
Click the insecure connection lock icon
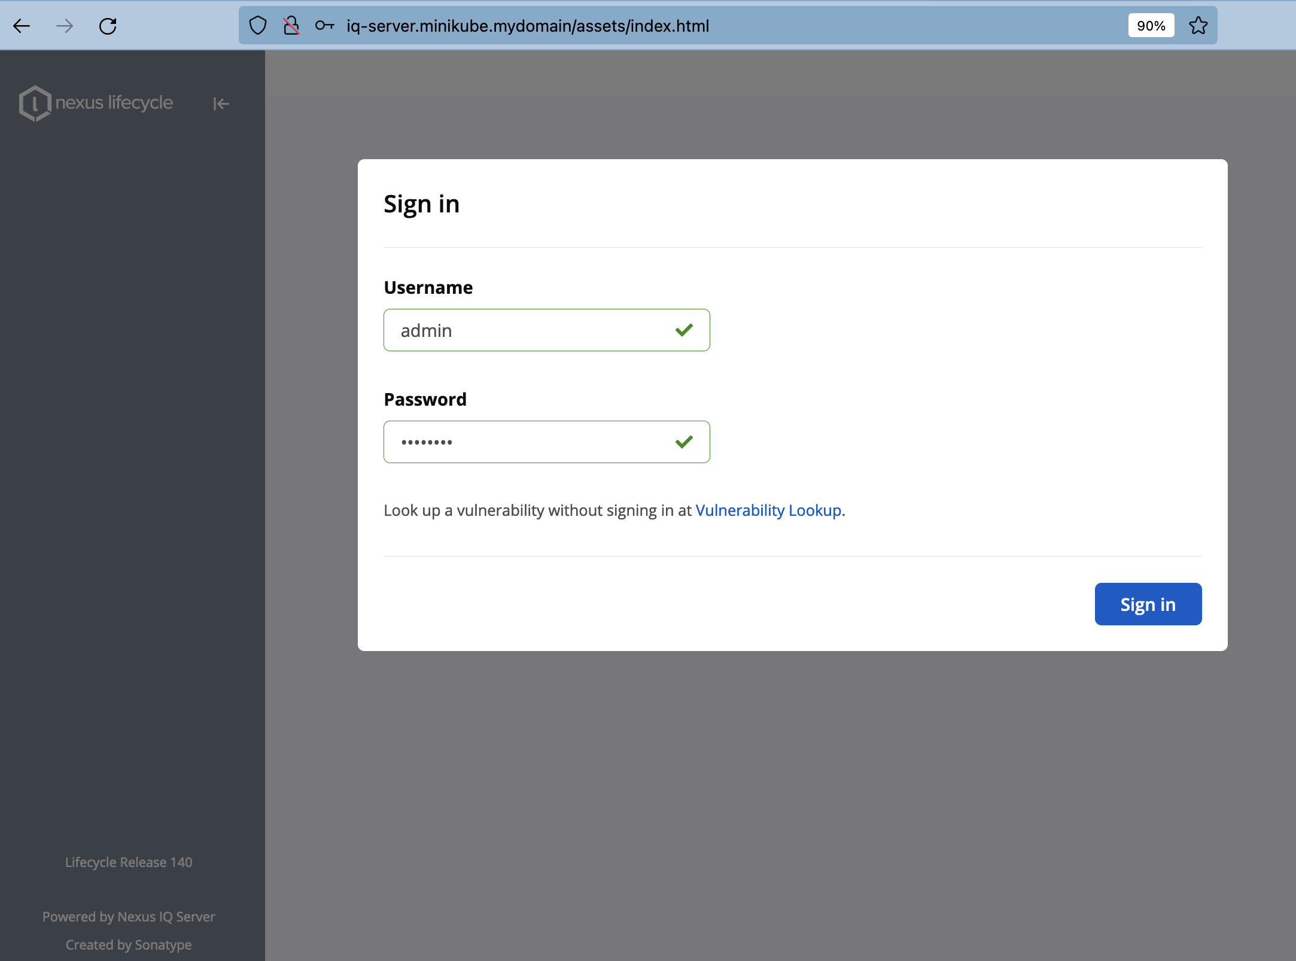pyautogui.click(x=291, y=26)
